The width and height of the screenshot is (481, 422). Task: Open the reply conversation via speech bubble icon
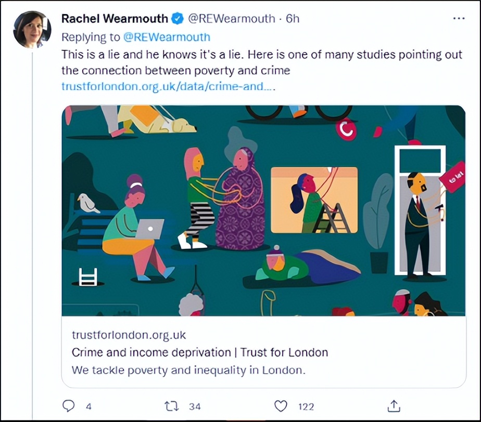point(68,406)
